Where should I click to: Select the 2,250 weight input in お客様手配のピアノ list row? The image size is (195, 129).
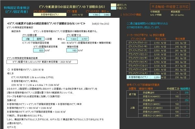click(x=155, y=77)
